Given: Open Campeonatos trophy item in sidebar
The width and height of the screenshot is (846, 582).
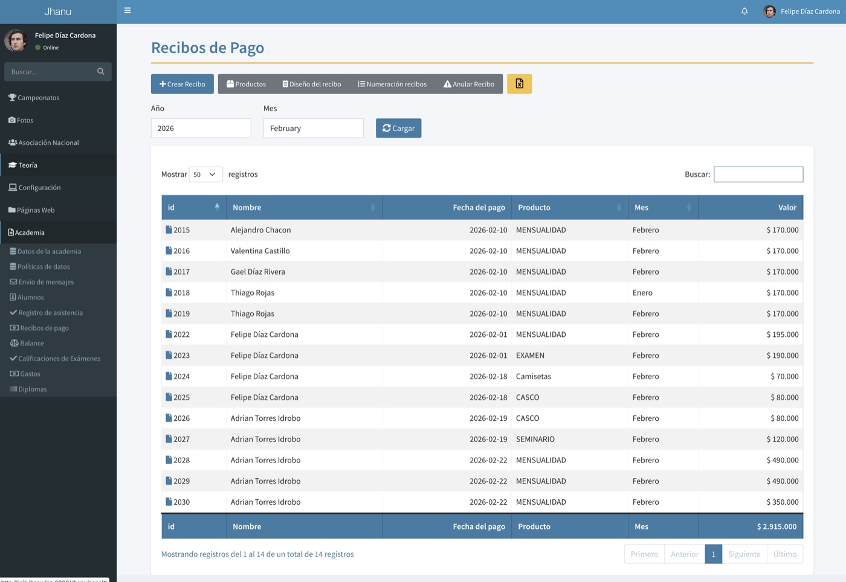Looking at the screenshot, I should point(34,97).
